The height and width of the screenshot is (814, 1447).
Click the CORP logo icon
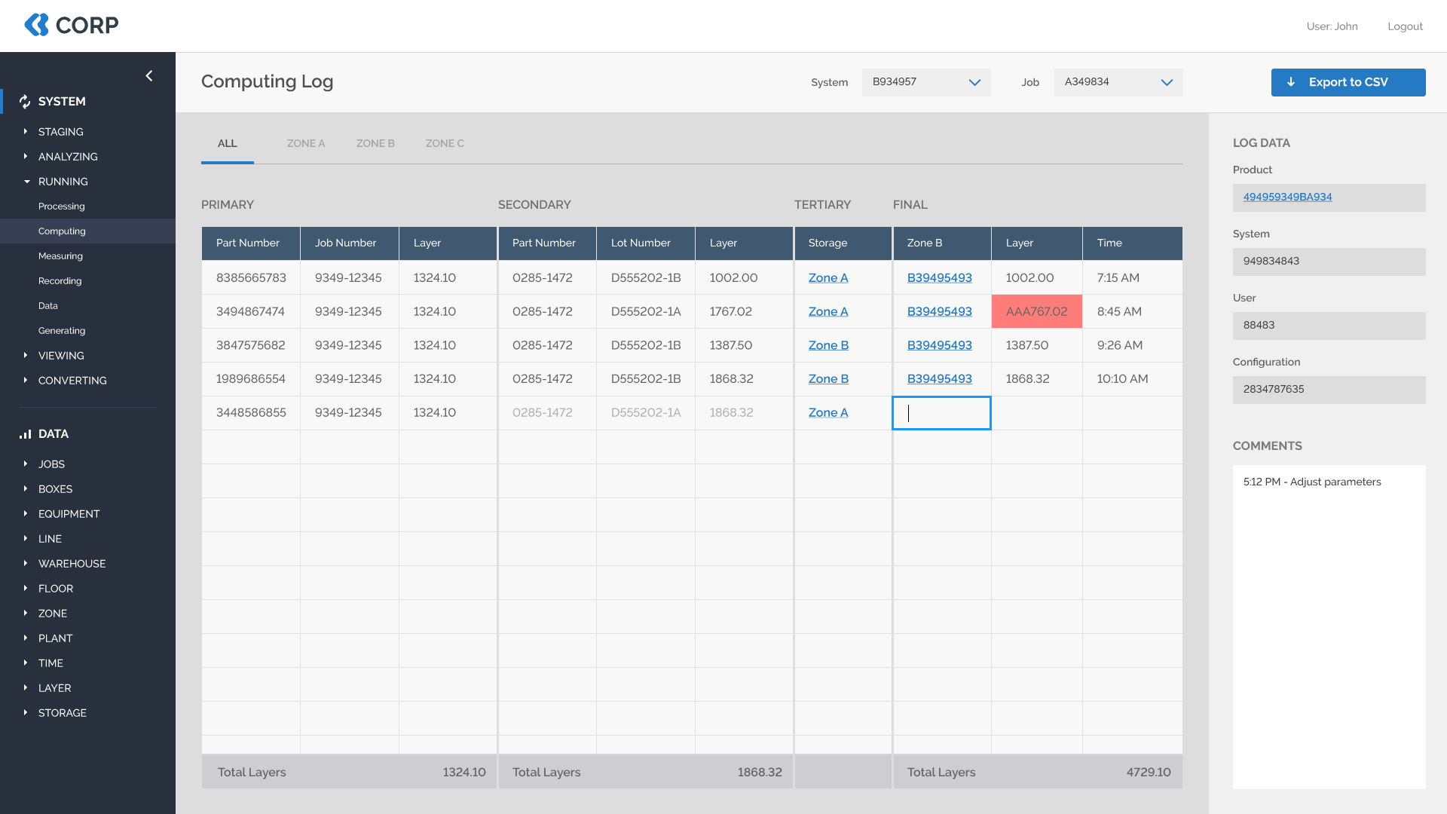point(36,25)
